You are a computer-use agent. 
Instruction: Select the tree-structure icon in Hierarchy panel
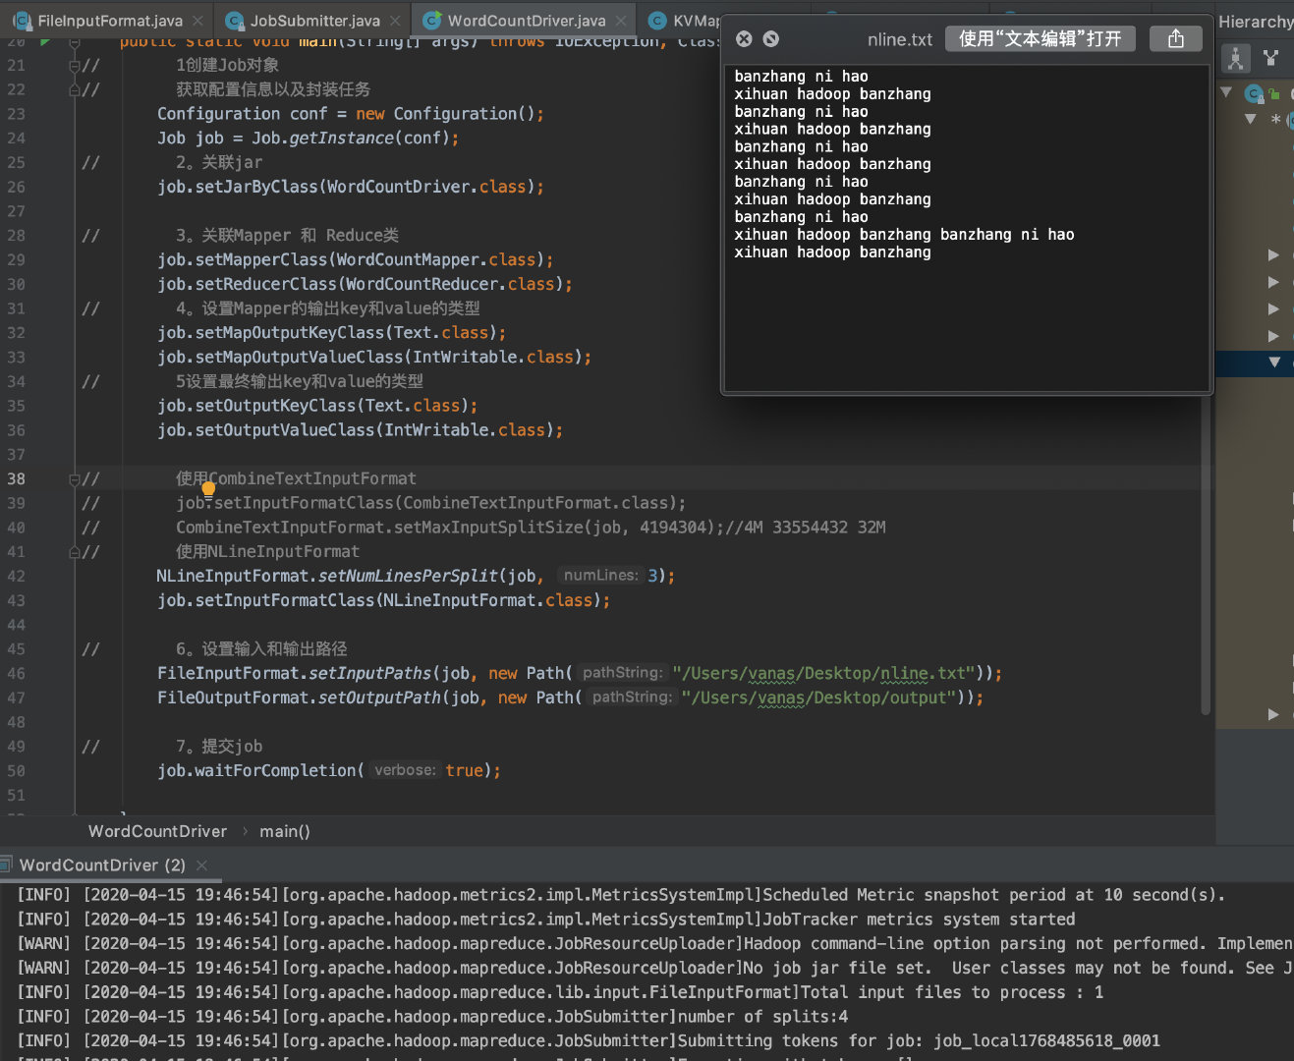coord(1235,58)
